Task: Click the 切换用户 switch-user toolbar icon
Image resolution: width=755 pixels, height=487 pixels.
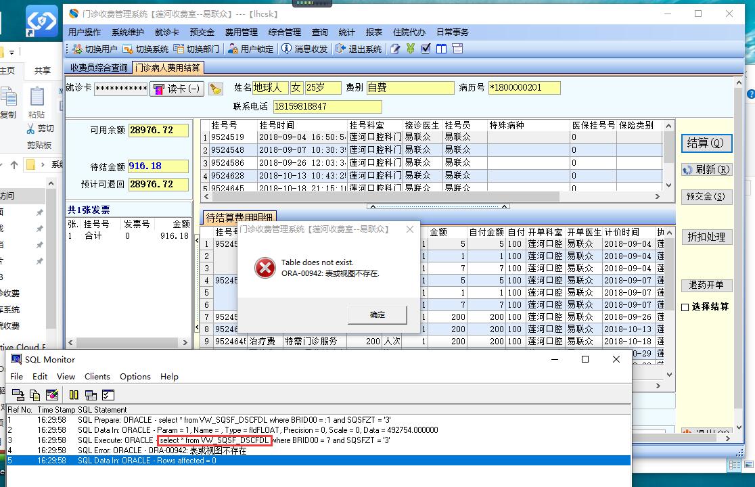Action: (x=77, y=49)
